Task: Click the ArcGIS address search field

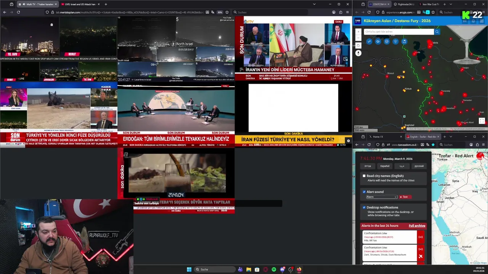Action: [x=399, y=32]
